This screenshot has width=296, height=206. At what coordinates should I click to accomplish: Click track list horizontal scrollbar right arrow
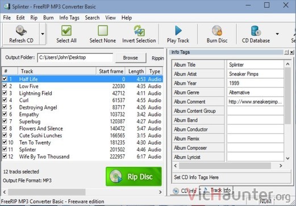(x=160, y=192)
